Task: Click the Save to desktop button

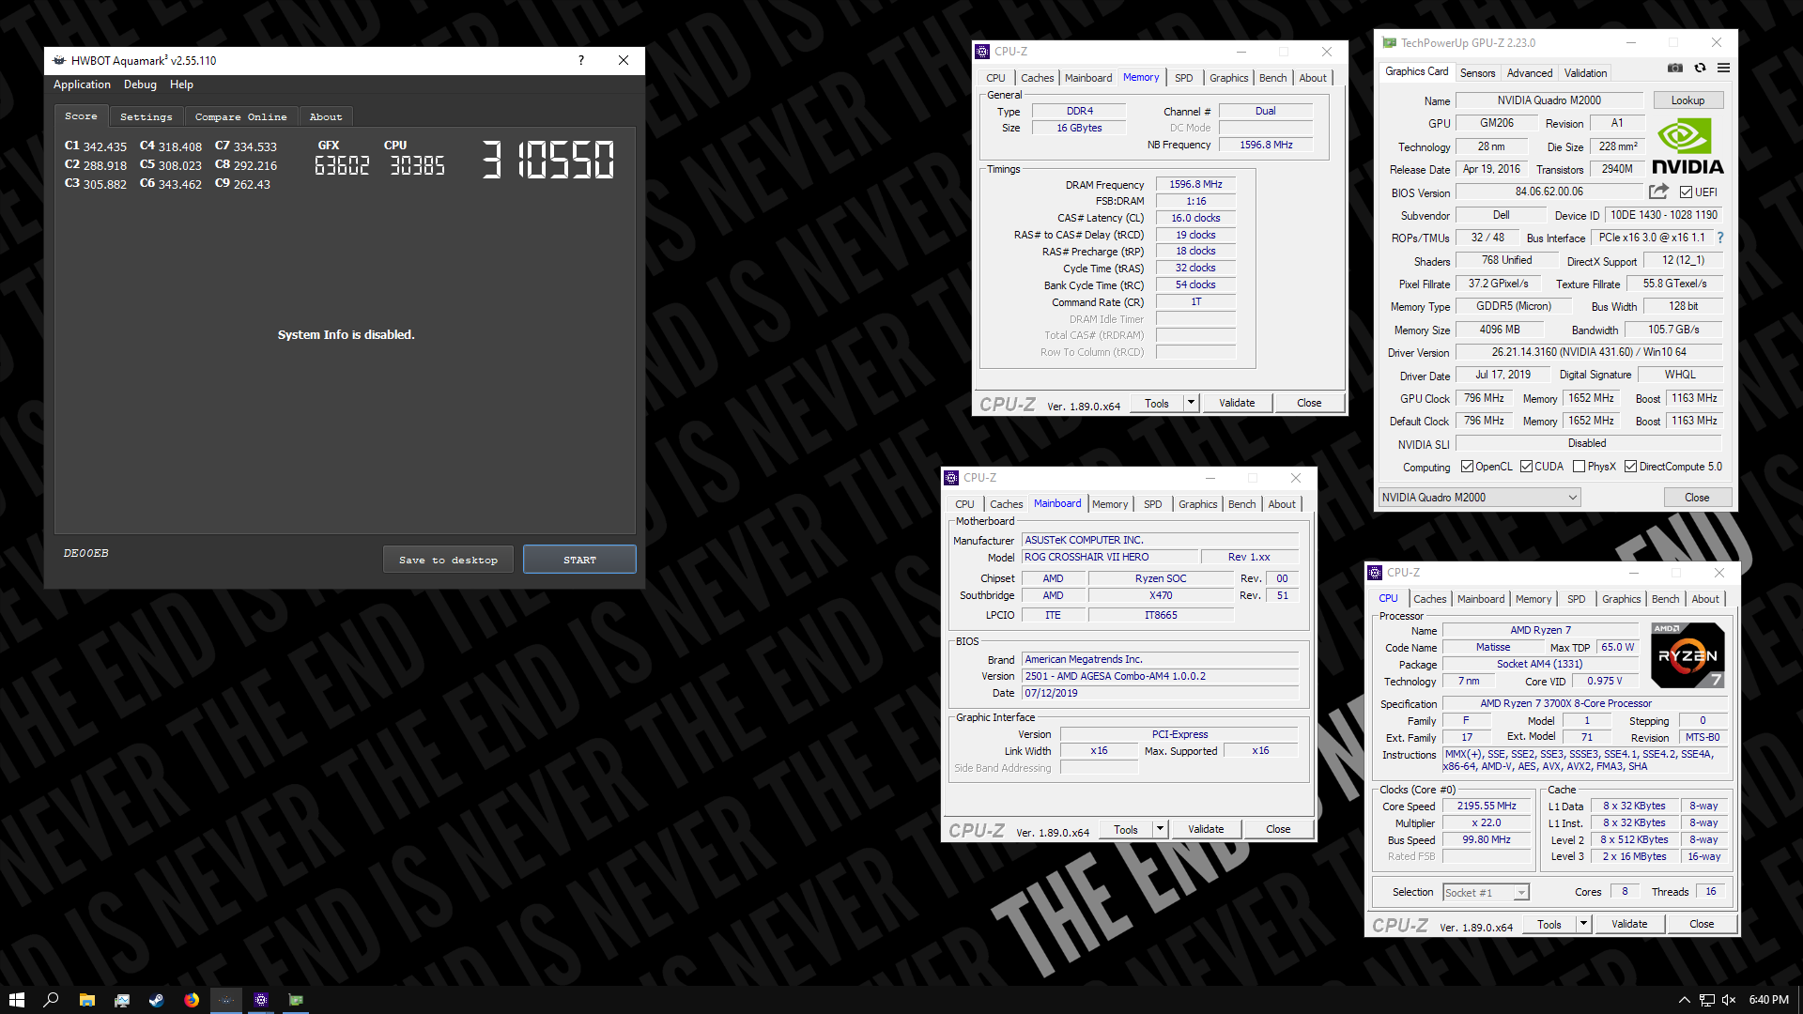Action: (448, 560)
